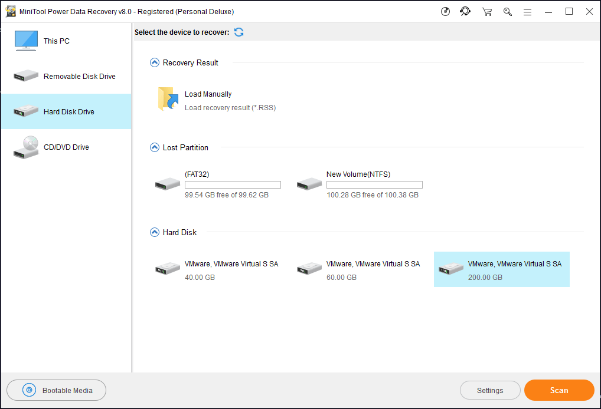Refresh the device list with the circular arrows
This screenshot has width=601, height=409.
(x=239, y=32)
